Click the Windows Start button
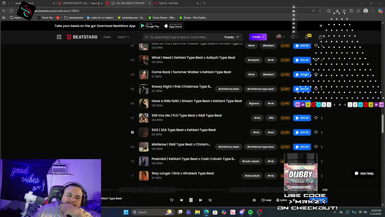 click(x=126, y=212)
